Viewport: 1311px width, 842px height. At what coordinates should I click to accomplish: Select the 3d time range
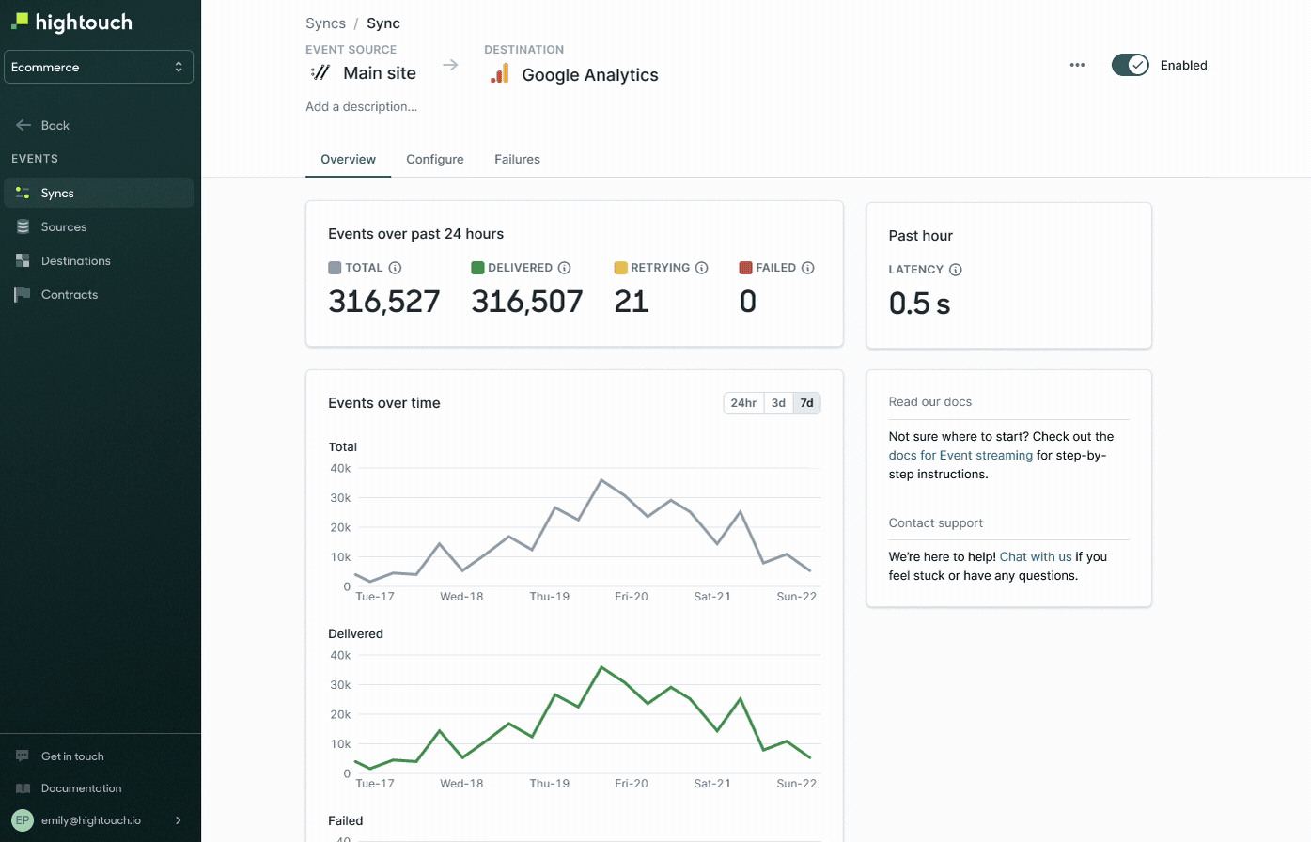pos(778,403)
